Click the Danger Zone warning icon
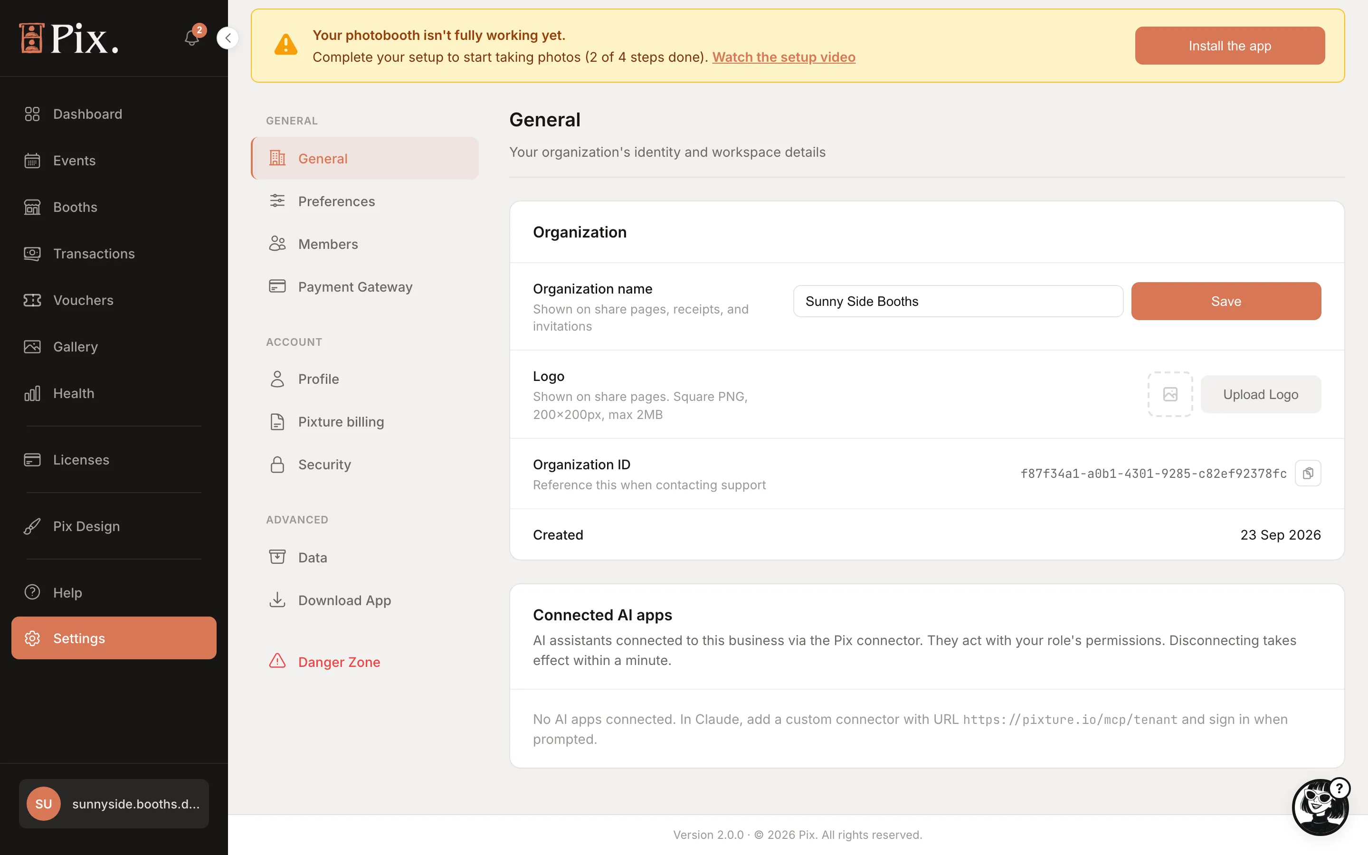1368x855 pixels. coord(277,660)
